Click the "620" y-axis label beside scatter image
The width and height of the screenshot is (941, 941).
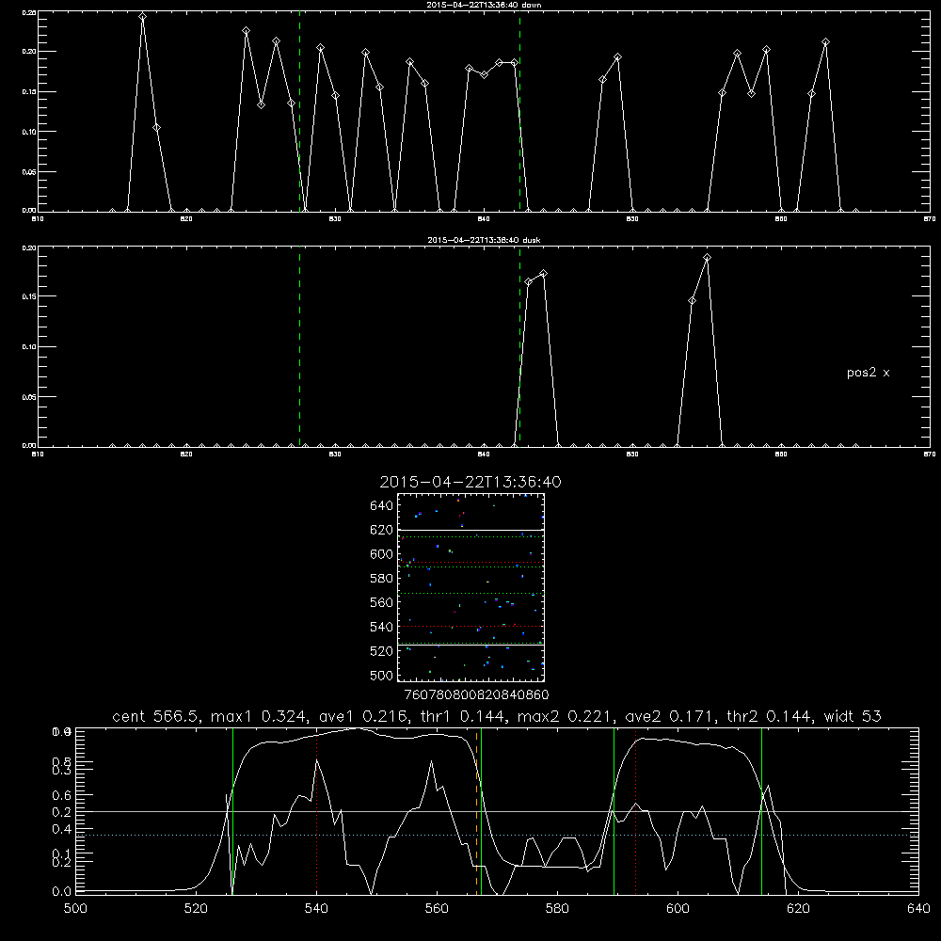coord(382,530)
